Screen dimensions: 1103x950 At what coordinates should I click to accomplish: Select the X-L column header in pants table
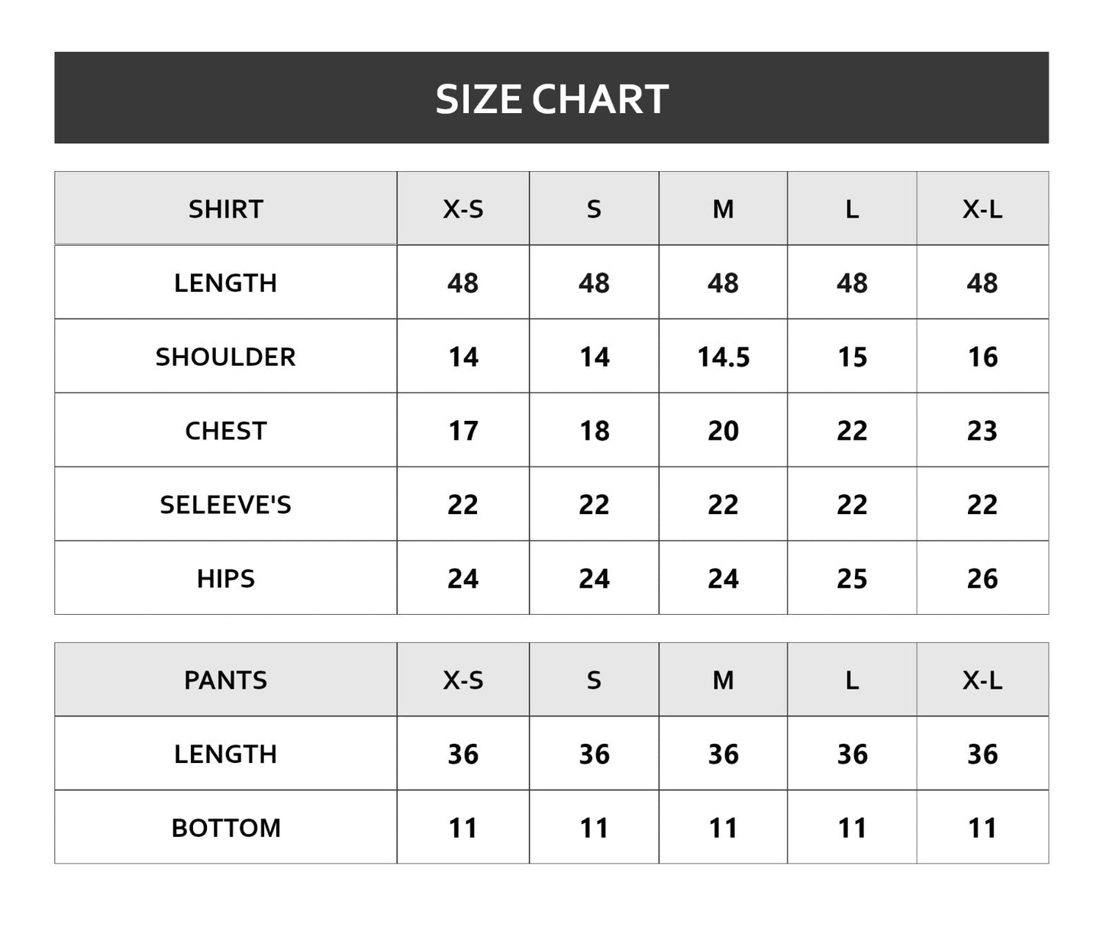click(x=982, y=680)
